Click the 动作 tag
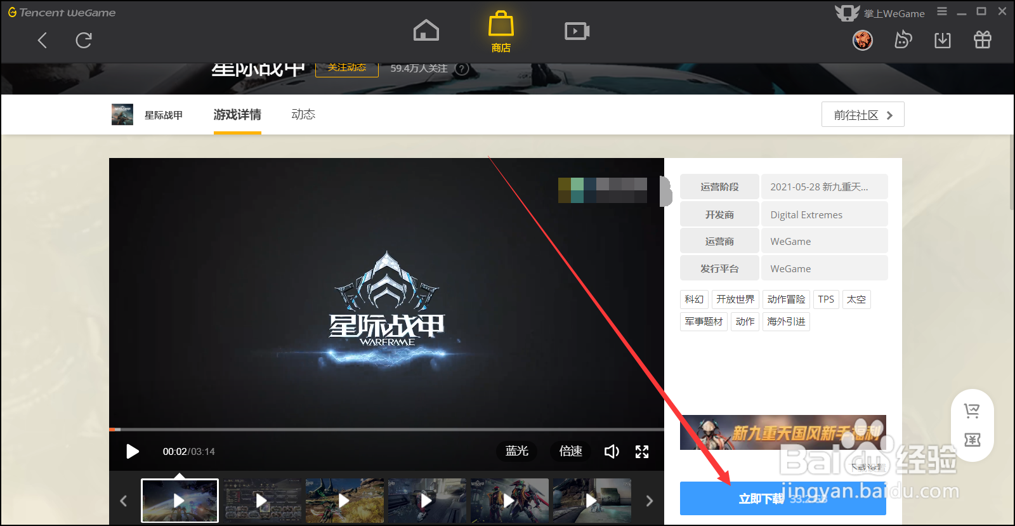Screen dimensions: 1015x526 tap(745, 322)
